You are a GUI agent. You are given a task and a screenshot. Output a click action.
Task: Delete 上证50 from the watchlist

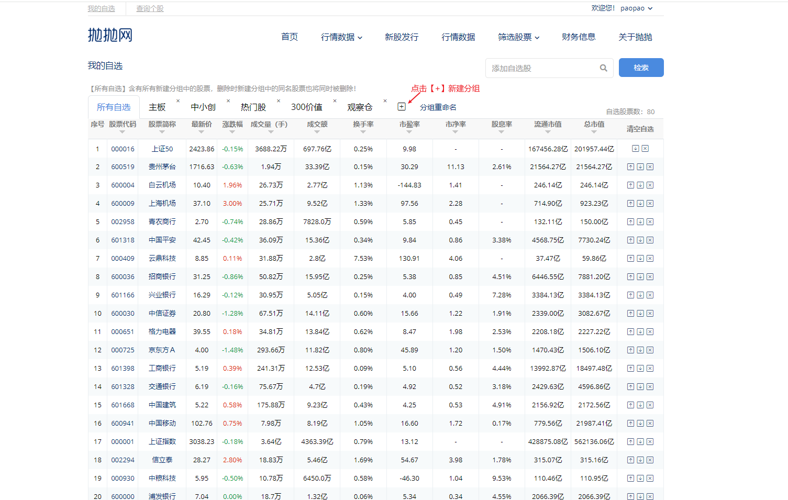[x=645, y=149]
